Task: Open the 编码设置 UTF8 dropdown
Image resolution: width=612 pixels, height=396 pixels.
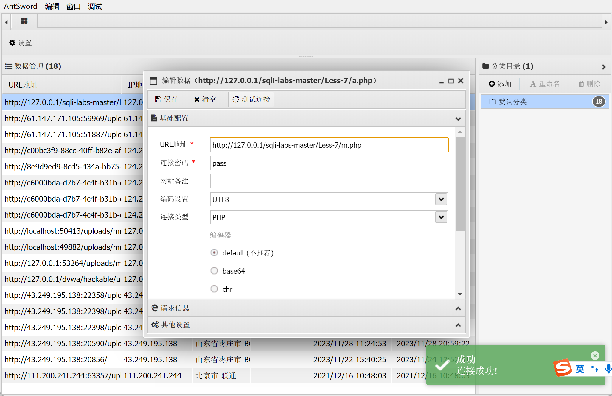Action: pyautogui.click(x=441, y=199)
